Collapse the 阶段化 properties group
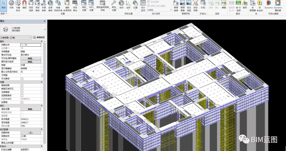The image size is (286, 151). coord(41,146)
